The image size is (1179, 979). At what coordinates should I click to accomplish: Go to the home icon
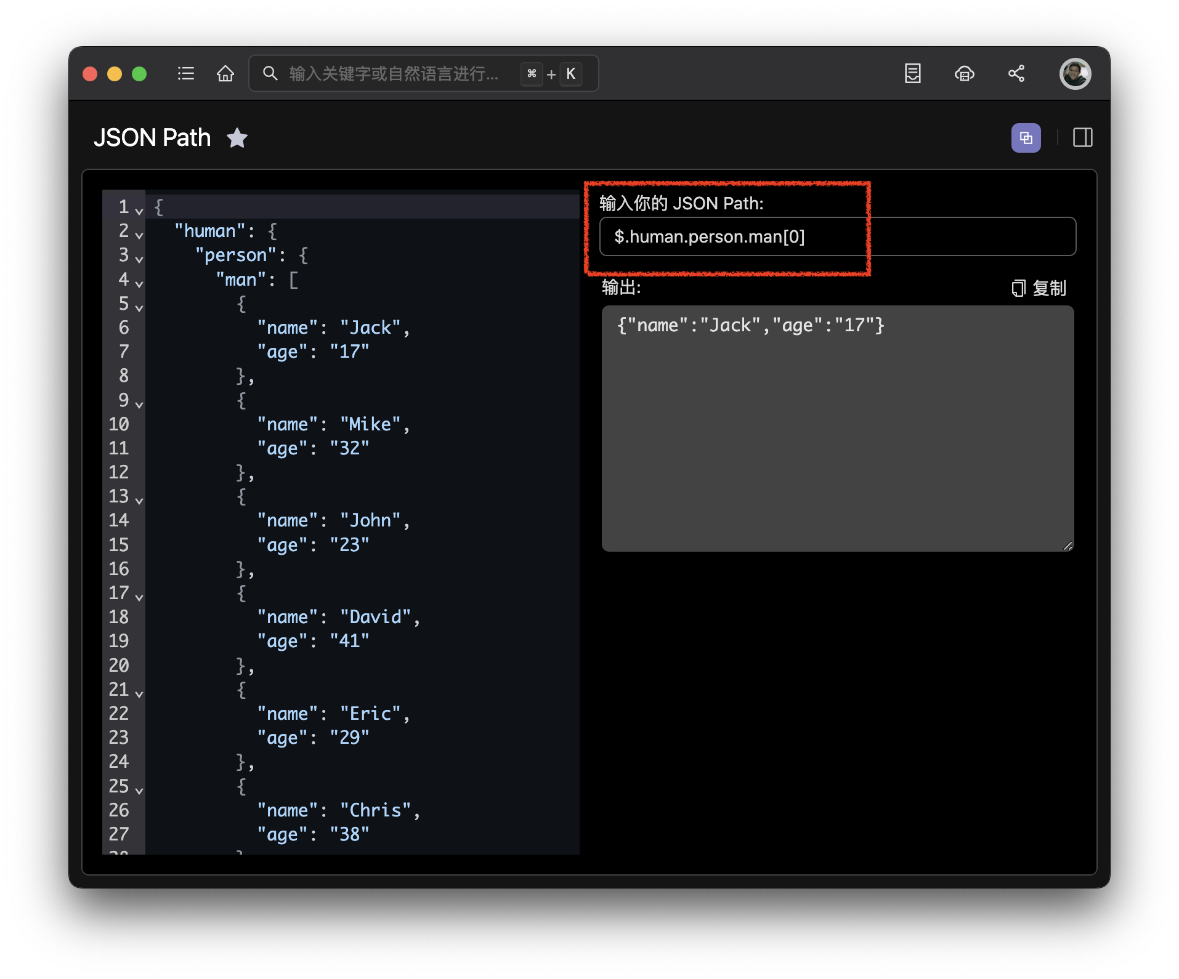point(225,74)
